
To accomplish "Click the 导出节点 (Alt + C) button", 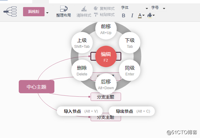I will coord(132,111).
